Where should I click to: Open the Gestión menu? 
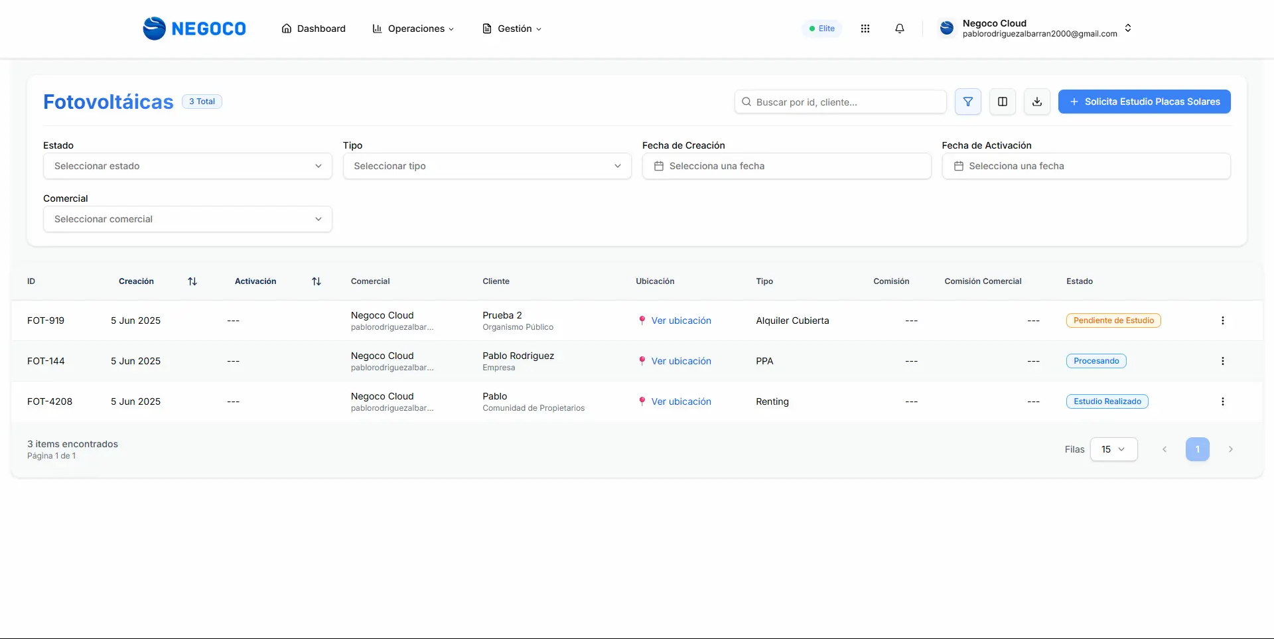point(512,29)
